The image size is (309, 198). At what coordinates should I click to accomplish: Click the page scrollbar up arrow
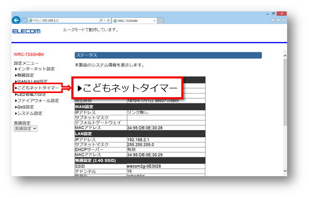(x=285, y=56)
